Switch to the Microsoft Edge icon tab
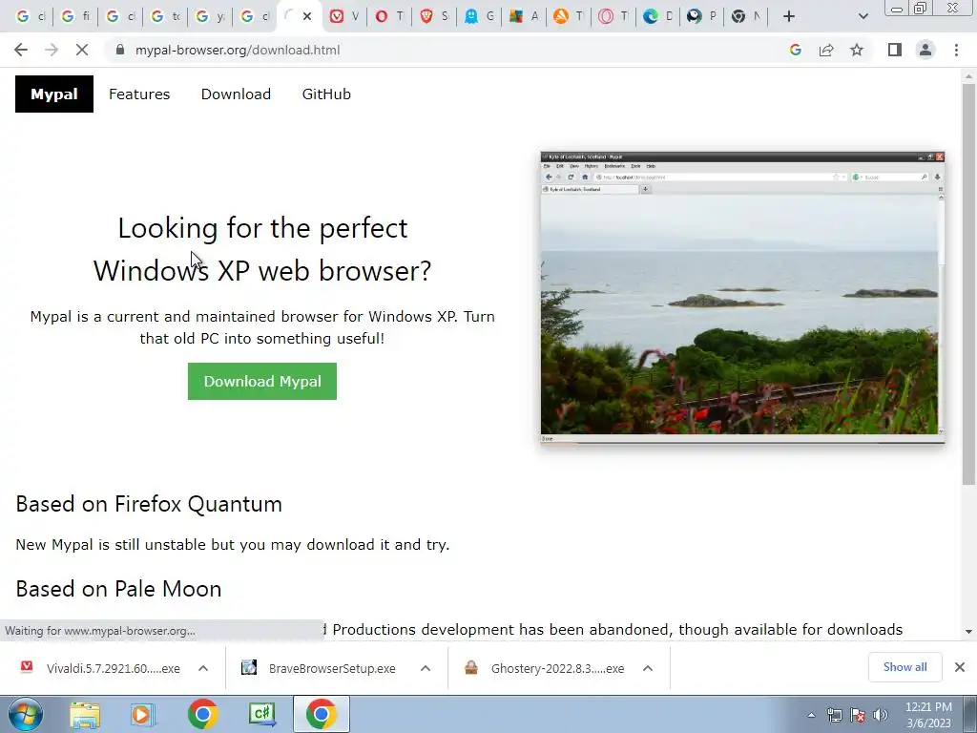Viewport: 977px width, 733px height. [x=658, y=16]
